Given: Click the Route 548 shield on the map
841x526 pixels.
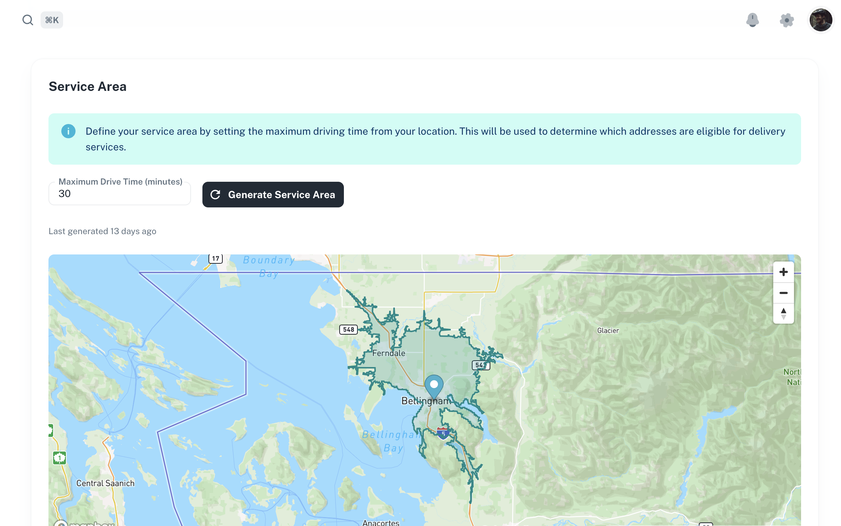Looking at the screenshot, I should (348, 329).
